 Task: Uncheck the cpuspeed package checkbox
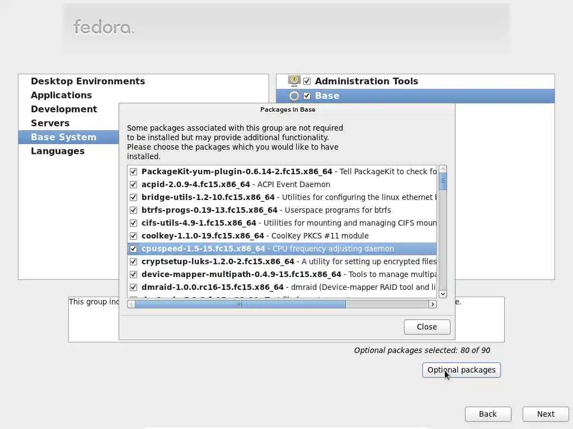tap(133, 249)
